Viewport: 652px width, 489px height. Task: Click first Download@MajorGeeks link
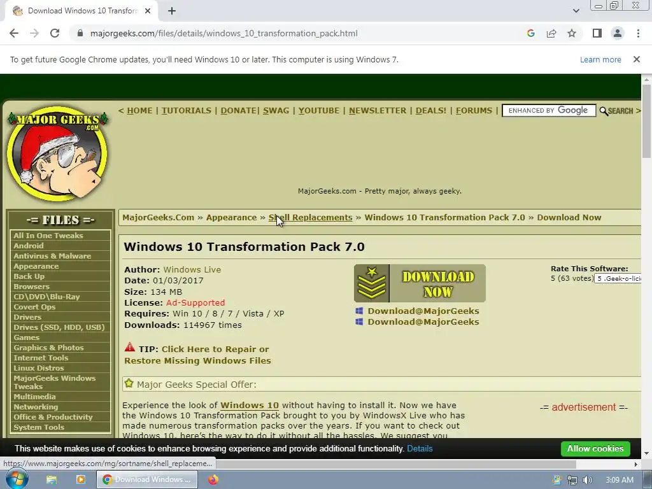tap(423, 311)
